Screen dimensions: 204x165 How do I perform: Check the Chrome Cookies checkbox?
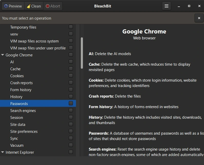point(71,75)
